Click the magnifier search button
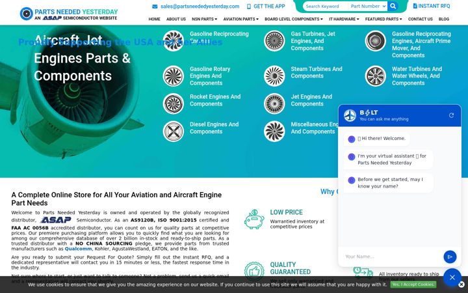 [x=393, y=6]
